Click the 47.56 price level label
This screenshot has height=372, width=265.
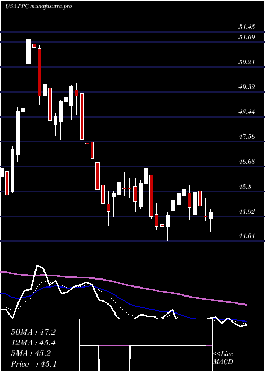point(247,137)
